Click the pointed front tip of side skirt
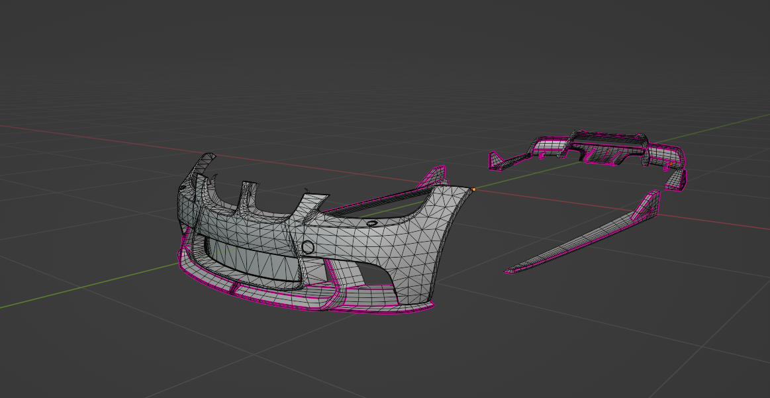Image resolution: width=770 pixels, height=398 pixels. [508, 271]
